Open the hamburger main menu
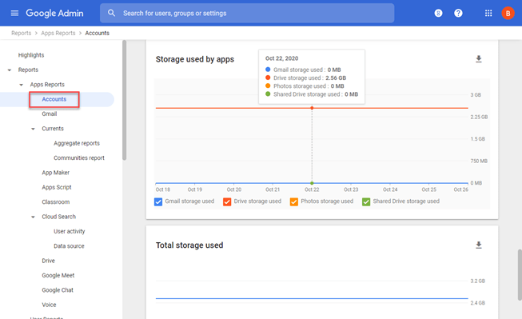Viewport: 522px width, 319px height. 14,13
